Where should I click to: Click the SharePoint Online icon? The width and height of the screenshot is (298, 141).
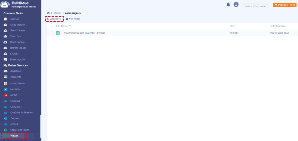[x=5, y=130]
